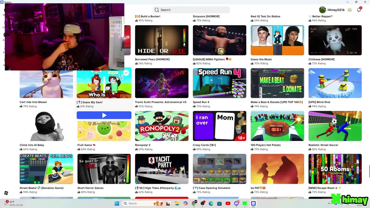Viewport: 370px width, 208px height.
Task: Click High Tides Afterparty title
Action: tap(158, 188)
